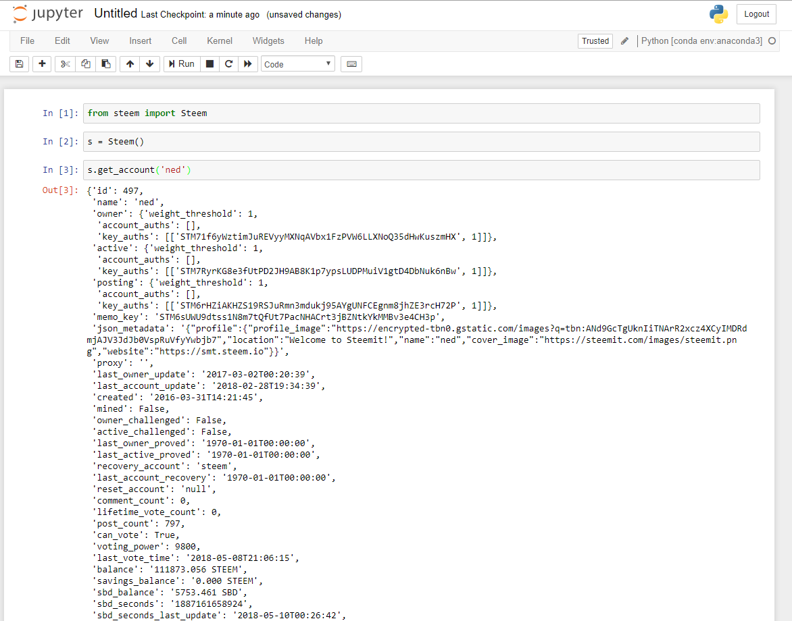Viewport: 792px width, 621px height.
Task: Open the Kernel menu
Action: pyautogui.click(x=220, y=41)
